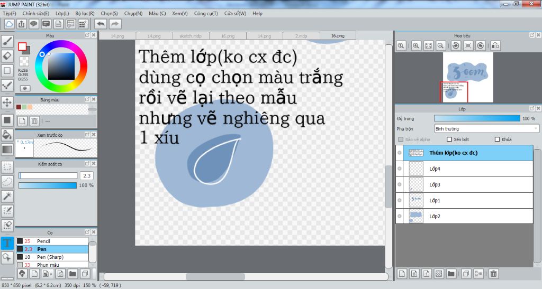This screenshot has height=289, width=542.
Task: Select the Lasso selection tool
Action: click(x=7, y=182)
